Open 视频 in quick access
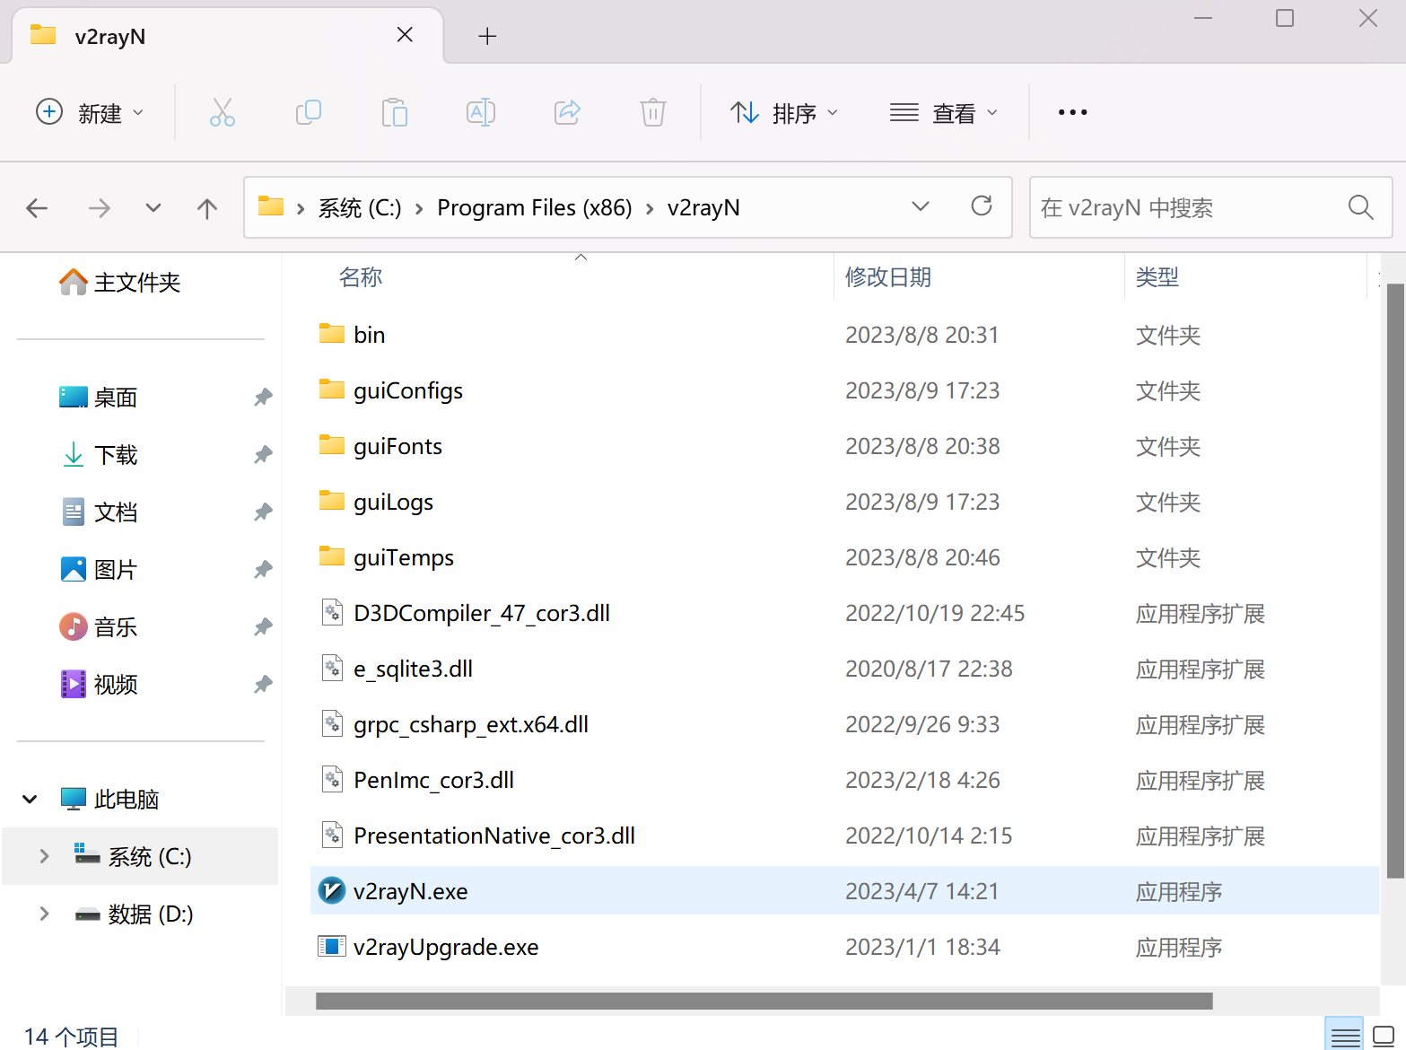Image resolution: width=1406 pixels, height=1050 pixels. [x=99, y=684]
